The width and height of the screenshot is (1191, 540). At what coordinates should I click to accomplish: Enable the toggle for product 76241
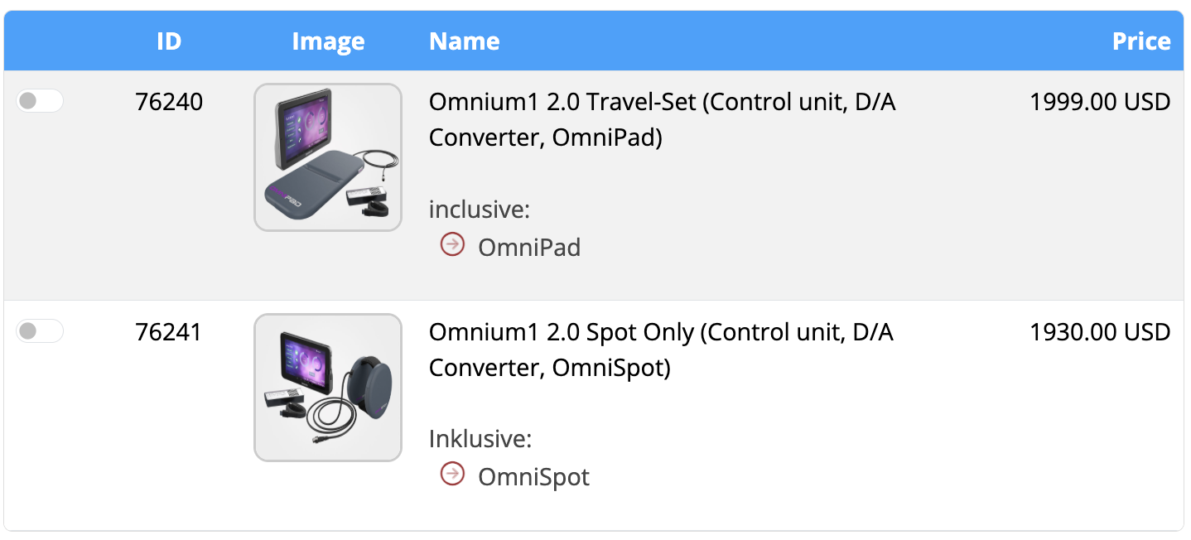click(40, 330)
